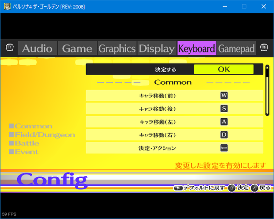Image resolution: width=274 pixels, height=219 pixels.
Task: Jump to Field/Dungeon section in sidebar
Action: click(x=42, y=135)
